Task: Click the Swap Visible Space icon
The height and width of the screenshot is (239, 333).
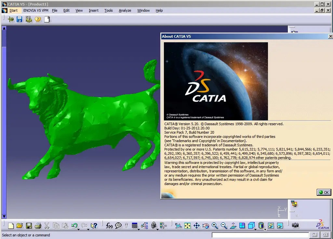Action: (x=280, y=226)
